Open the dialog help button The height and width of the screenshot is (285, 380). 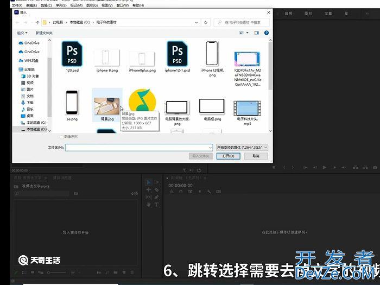[267, 33]
